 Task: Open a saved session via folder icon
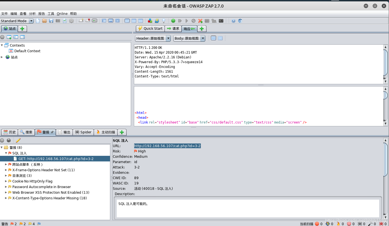point(44,21)
